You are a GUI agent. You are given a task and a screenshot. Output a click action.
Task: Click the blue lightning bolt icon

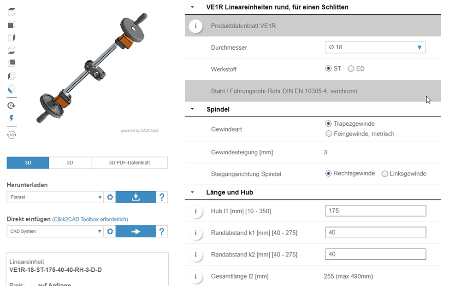point(12,118)
